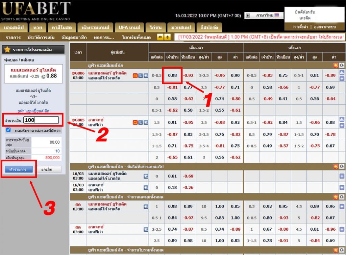Open the มวยสเตป tab

pos(181,28)
